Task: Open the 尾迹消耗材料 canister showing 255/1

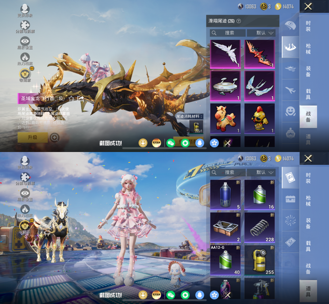Action: click(196, 127)
